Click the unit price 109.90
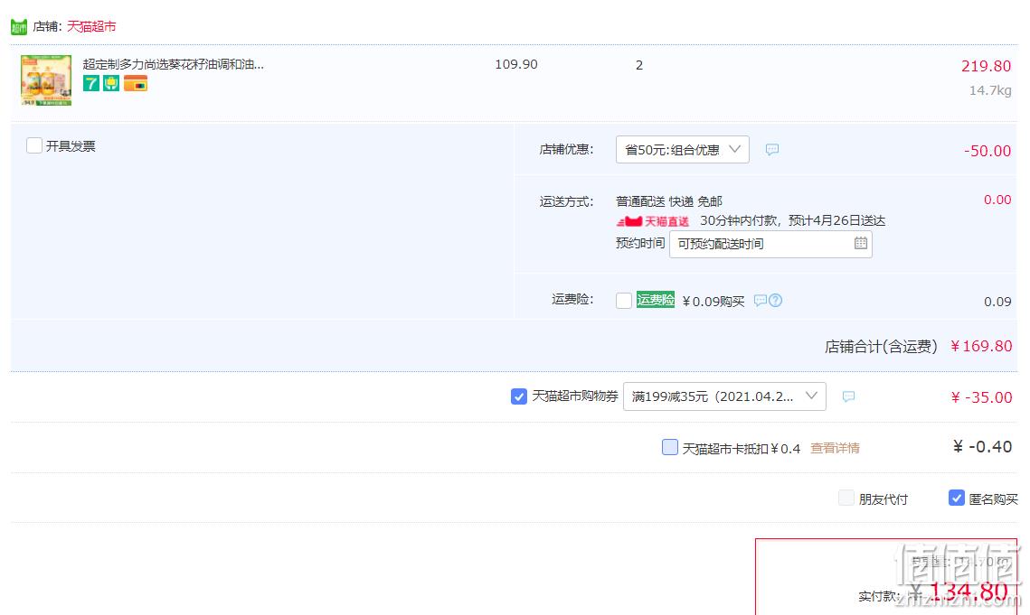This screenshot has width=1030, height=615. [516, 64]
